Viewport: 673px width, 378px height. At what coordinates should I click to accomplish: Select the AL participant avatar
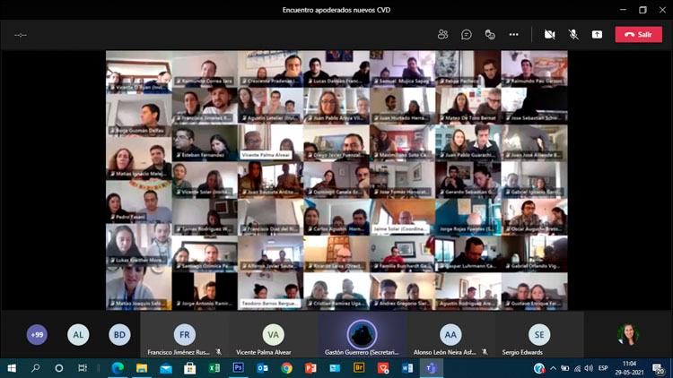[78, 335]
